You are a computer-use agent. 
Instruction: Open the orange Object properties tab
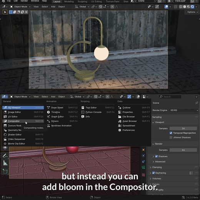(x=143, y=150)
